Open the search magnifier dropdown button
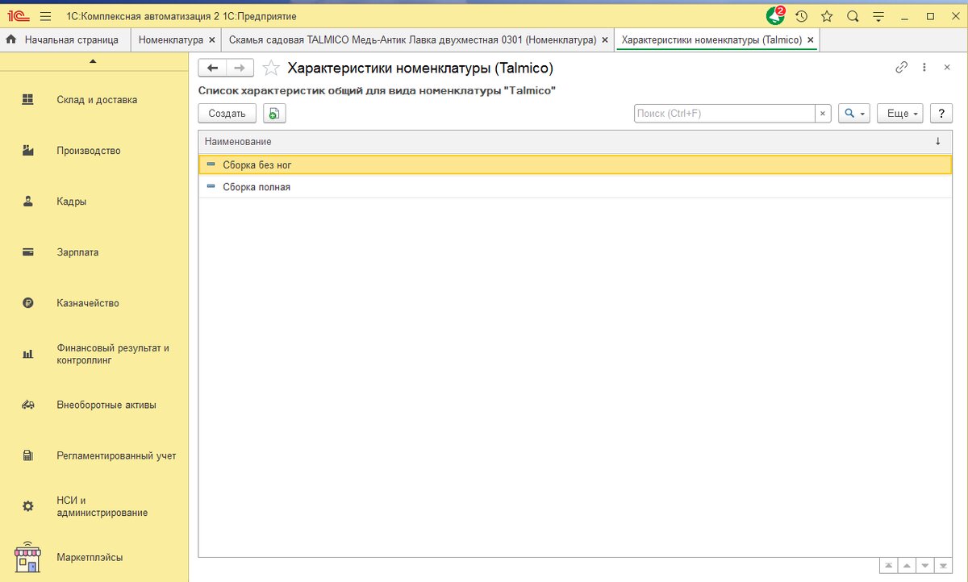The image size is (968, 582). [x=854, y=114]
